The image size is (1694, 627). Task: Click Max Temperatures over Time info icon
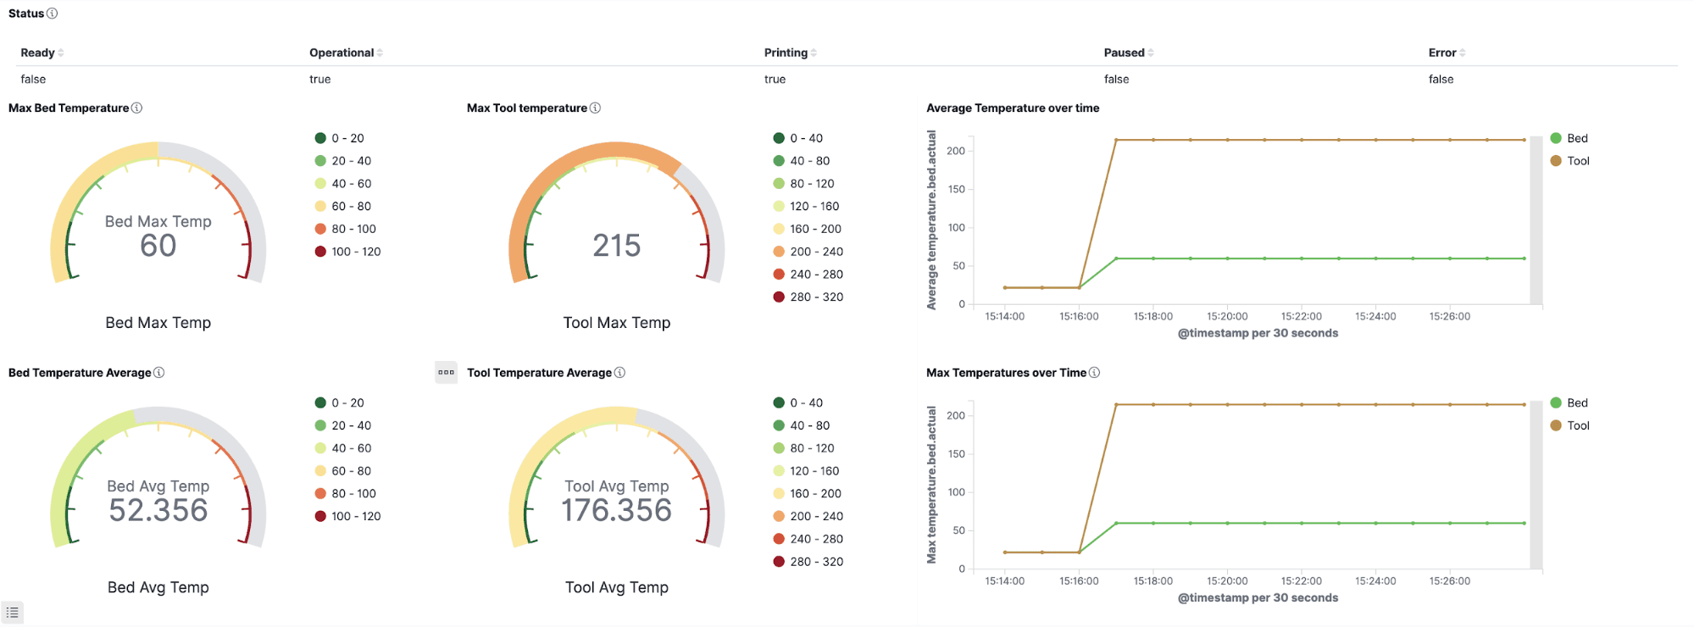1094,373
